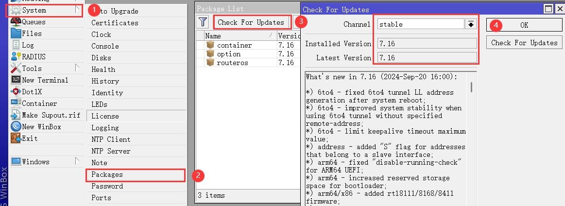The height and width of the screenshot is (206, 565).
Task: Select Ports in the System submenu
Action: click(136, 198)
